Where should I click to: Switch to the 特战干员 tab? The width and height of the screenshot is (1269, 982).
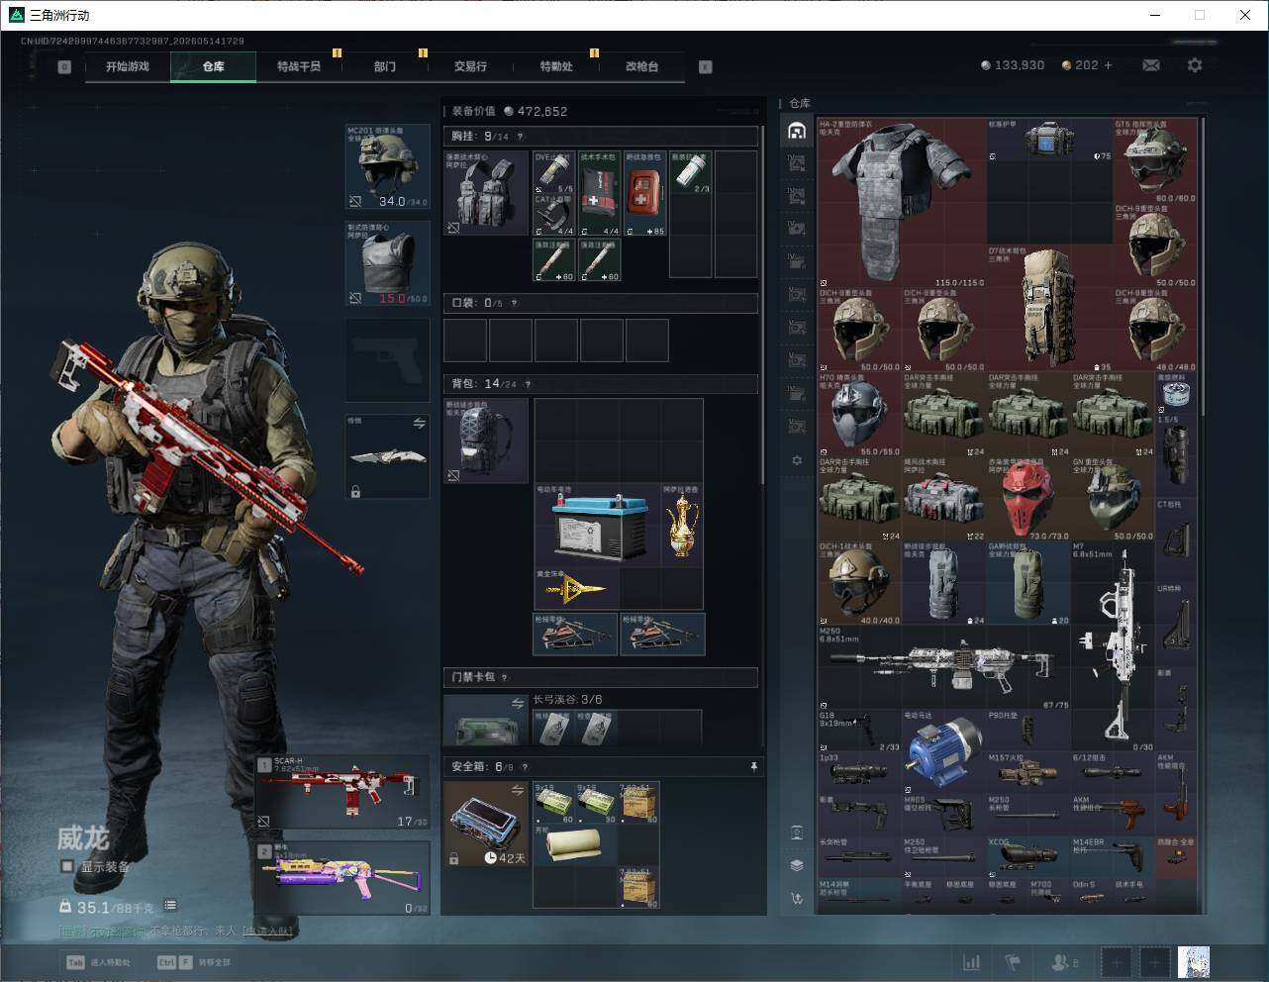point(298,66)
